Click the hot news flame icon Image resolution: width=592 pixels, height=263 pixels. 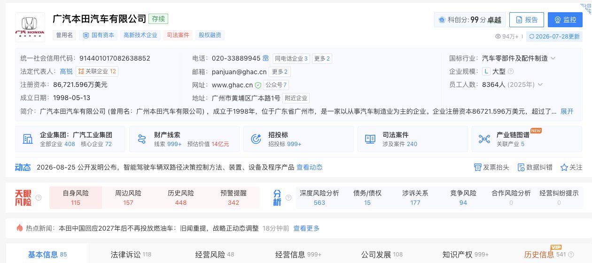coord(19,228)
